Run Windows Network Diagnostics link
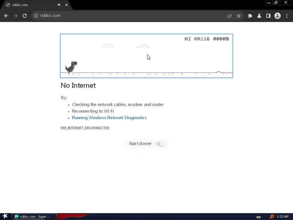The height and width of the screenshot is (220, 293). point(109,118)
